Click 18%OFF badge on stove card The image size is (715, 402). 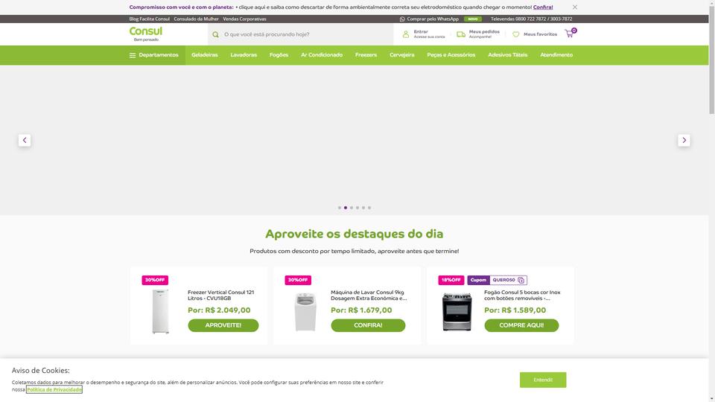point(451,281)
